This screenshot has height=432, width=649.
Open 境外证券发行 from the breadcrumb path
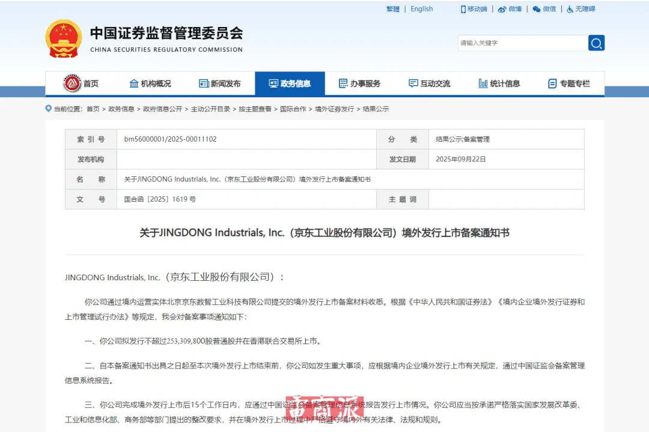pos(336,109)
